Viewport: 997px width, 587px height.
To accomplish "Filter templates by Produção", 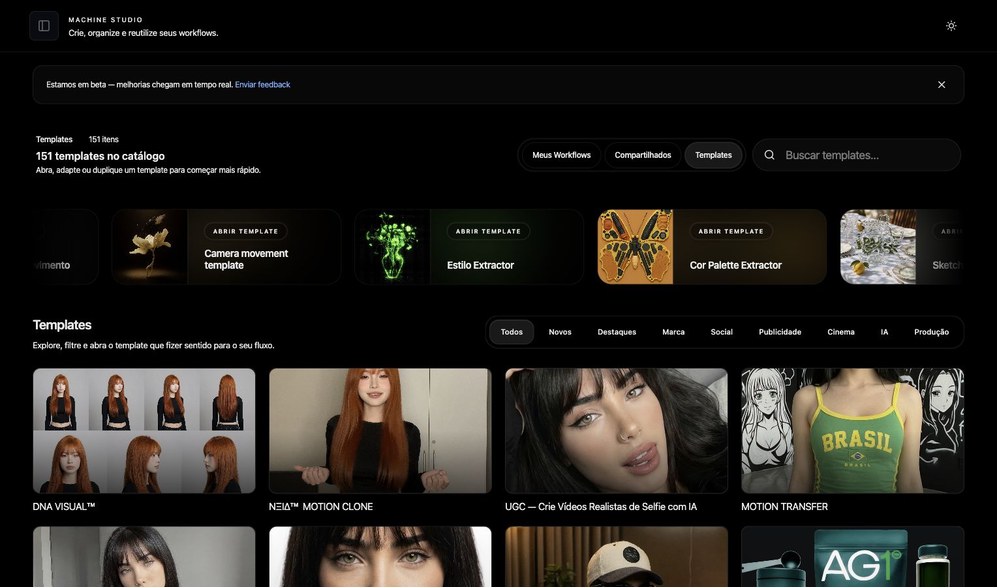I will pos(931,332).
